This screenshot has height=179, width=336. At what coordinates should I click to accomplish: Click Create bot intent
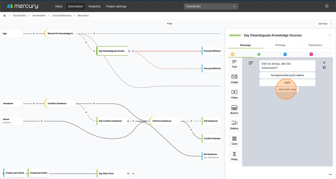(x=38, y=173)
